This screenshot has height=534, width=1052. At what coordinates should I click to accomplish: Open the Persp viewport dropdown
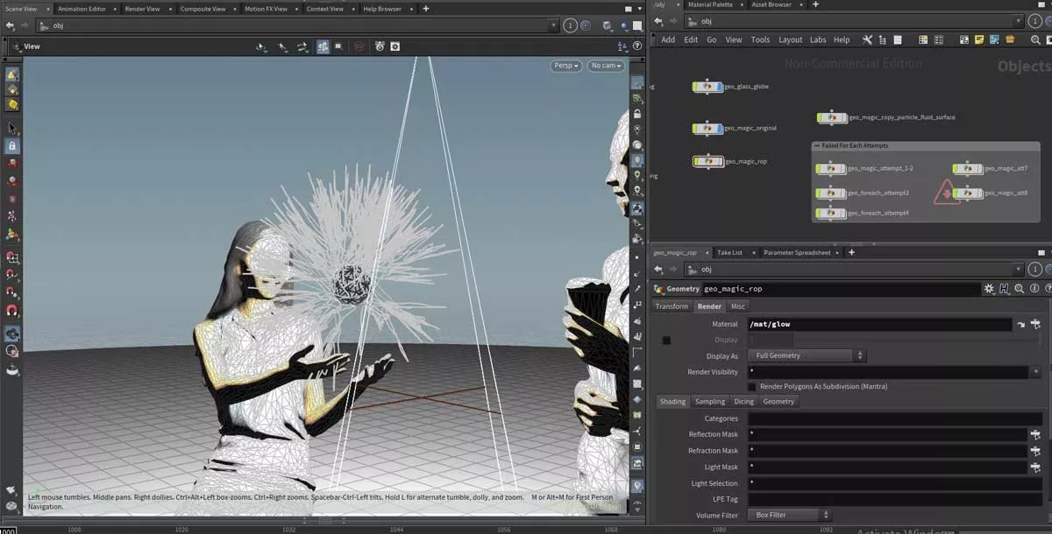(x=566, y=66)
